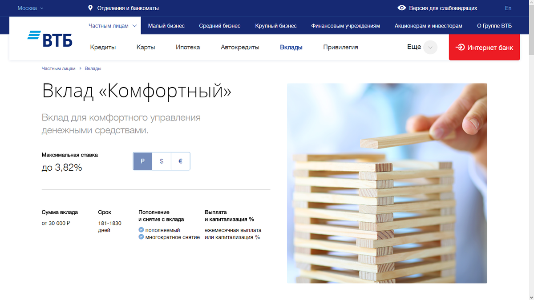
Task: Click the Сумма вклада label
Action: pos(60,212)
